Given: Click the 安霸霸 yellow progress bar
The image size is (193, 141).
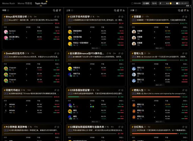Looking at the screenshot, I should tap(155, 23).
